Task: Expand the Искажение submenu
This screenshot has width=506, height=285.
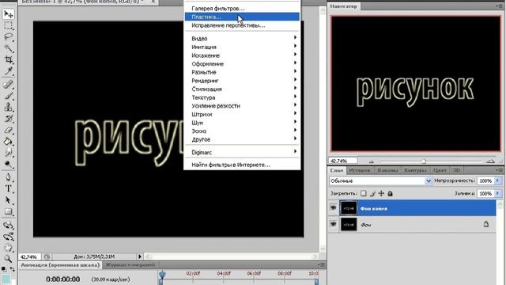Action: click(x=242, y=55)
